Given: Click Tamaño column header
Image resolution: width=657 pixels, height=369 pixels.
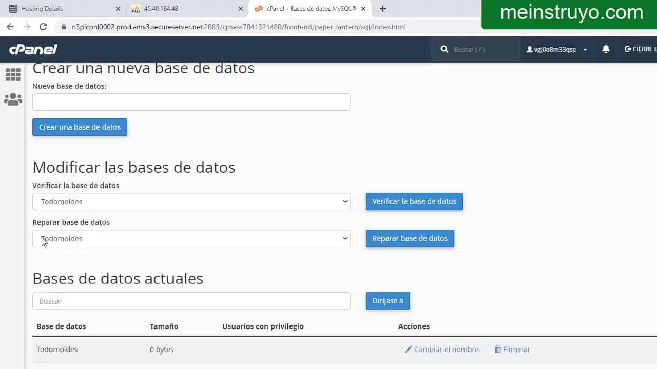Looking at the screenshot, I should point(164,326).
